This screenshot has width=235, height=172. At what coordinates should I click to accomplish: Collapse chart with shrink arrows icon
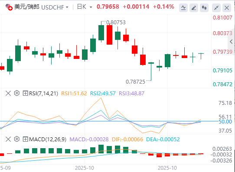(216, 8)
